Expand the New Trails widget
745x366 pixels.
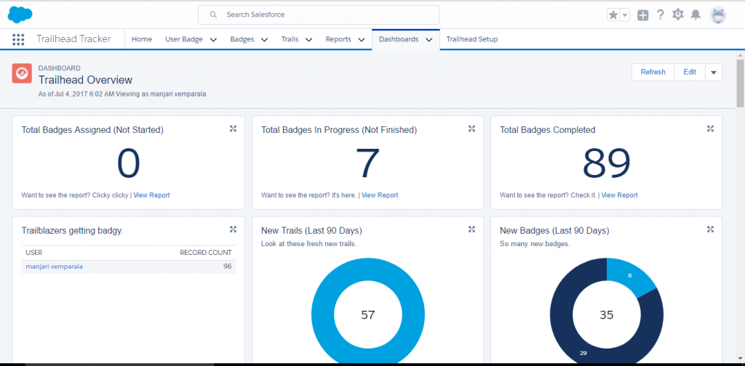coord(471,229)
